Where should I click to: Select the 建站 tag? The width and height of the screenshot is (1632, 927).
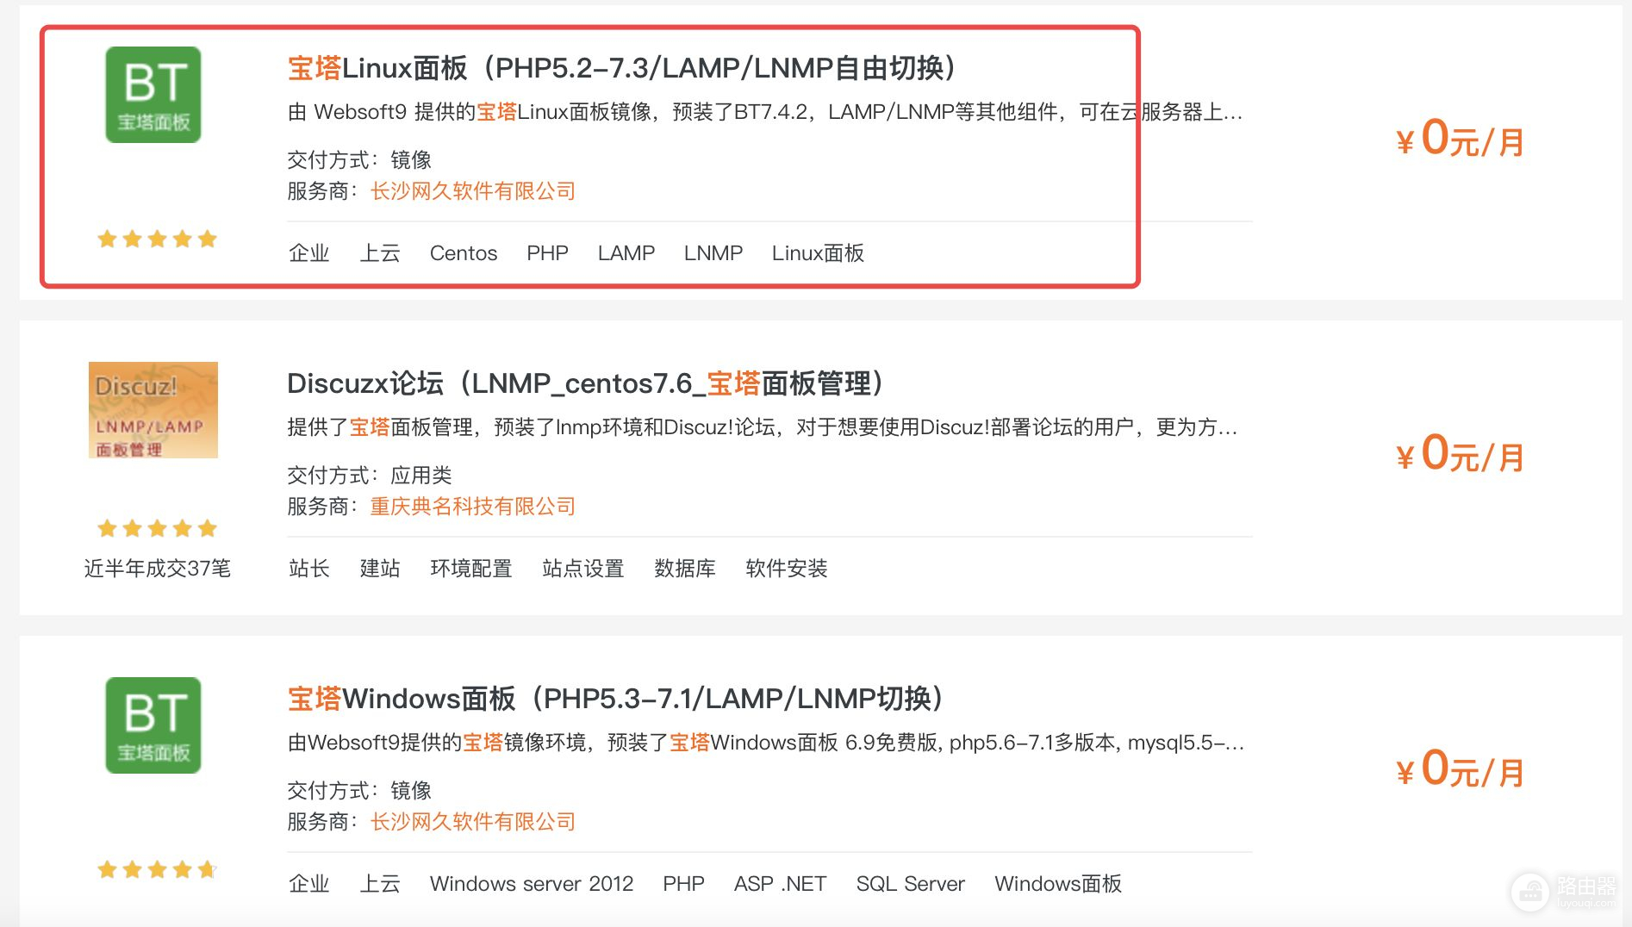tap(380, 569)
